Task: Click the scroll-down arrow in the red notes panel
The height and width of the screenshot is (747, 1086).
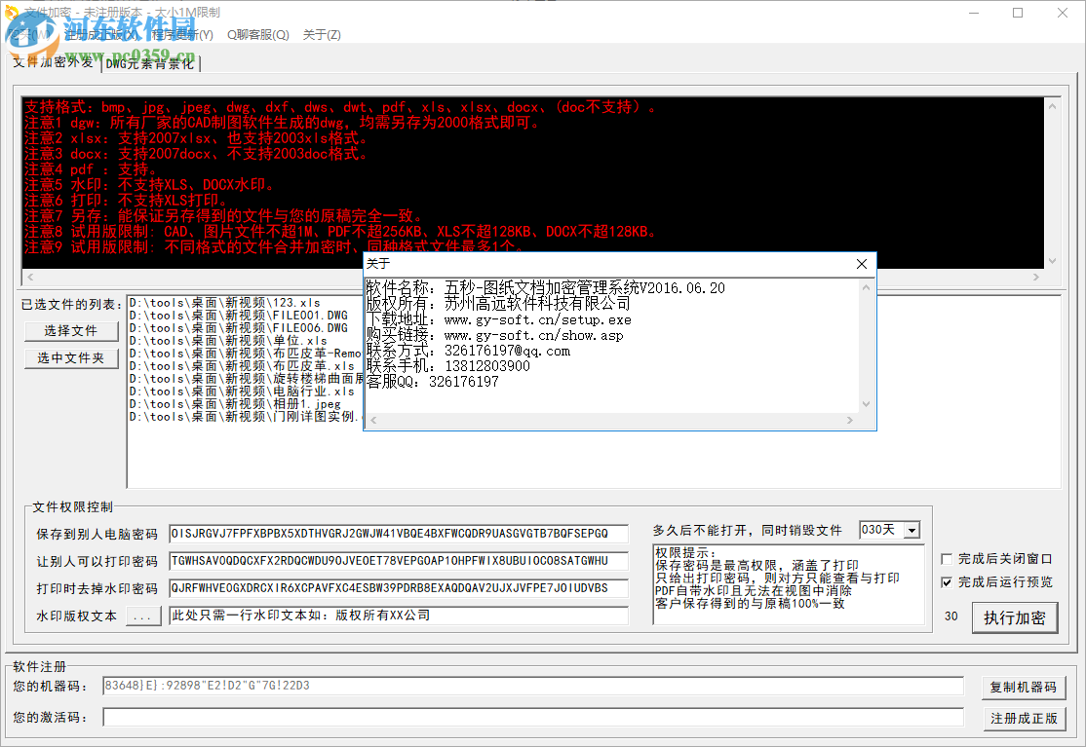Action: click(x=1052, y=261)
